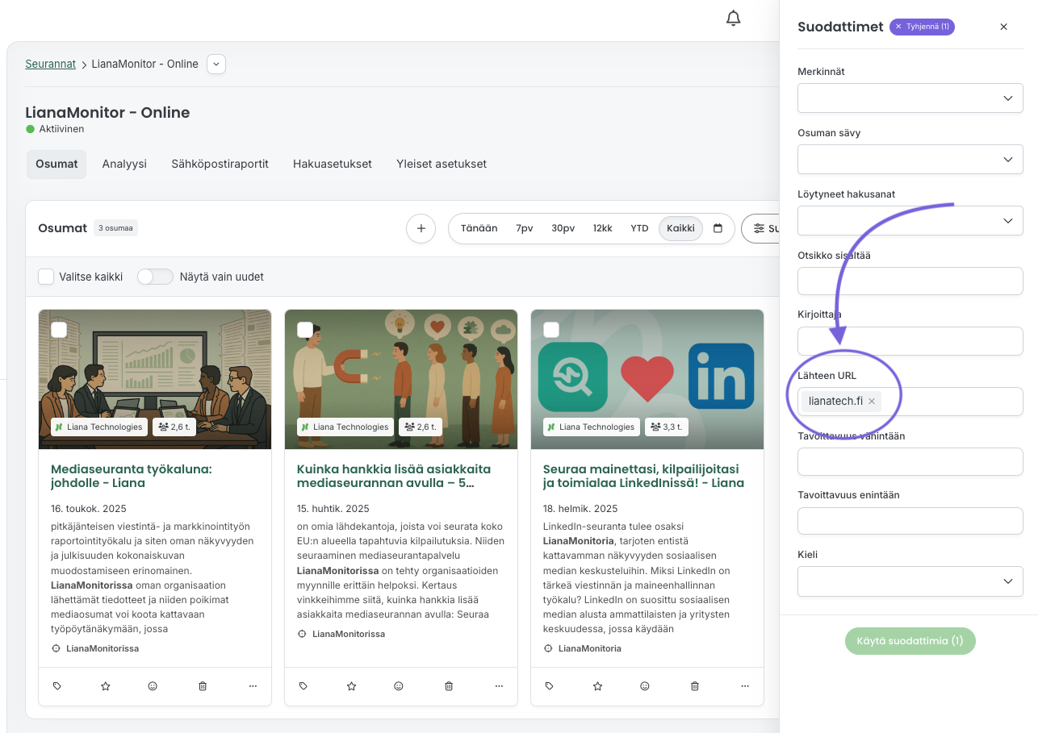Select the 30pv time range
Screen dimensions: 1038x733
(x=563, y=228)
